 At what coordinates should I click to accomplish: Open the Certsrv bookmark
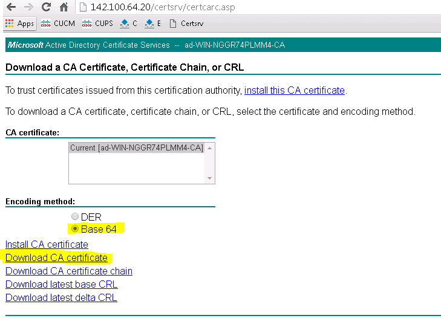pos(186,24)
